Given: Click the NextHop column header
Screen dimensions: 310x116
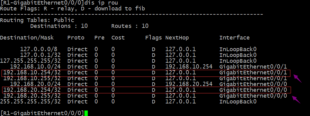Looking at the screenshot, I should click(x=177, y=38).
